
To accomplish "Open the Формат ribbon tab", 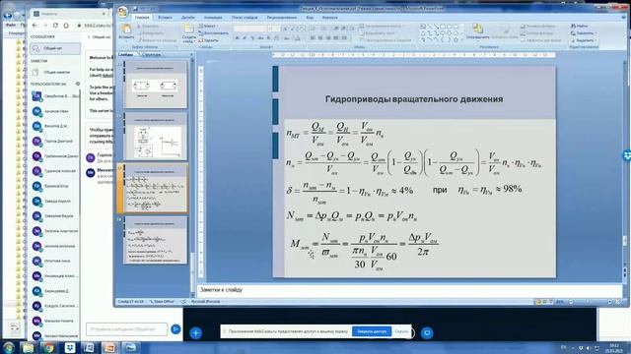I will pos(330,18).
